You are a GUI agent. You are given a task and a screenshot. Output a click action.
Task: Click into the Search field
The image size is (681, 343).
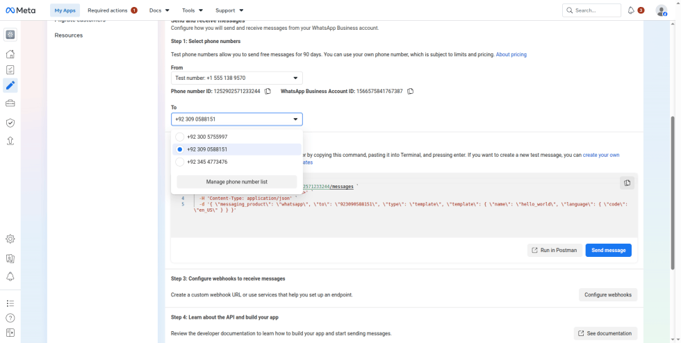pyautogui.click(x=591, y=10)
